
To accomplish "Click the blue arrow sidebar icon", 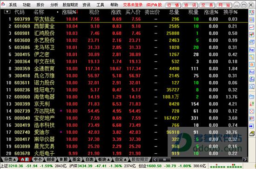I will coord(252,126).
